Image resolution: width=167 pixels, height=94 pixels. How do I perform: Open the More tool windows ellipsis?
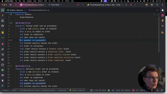[3, 38]
